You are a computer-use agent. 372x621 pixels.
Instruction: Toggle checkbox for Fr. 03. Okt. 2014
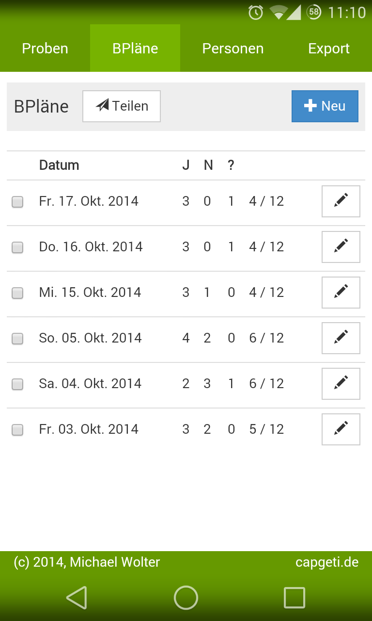pyautogui.click(x=17, y=430)
